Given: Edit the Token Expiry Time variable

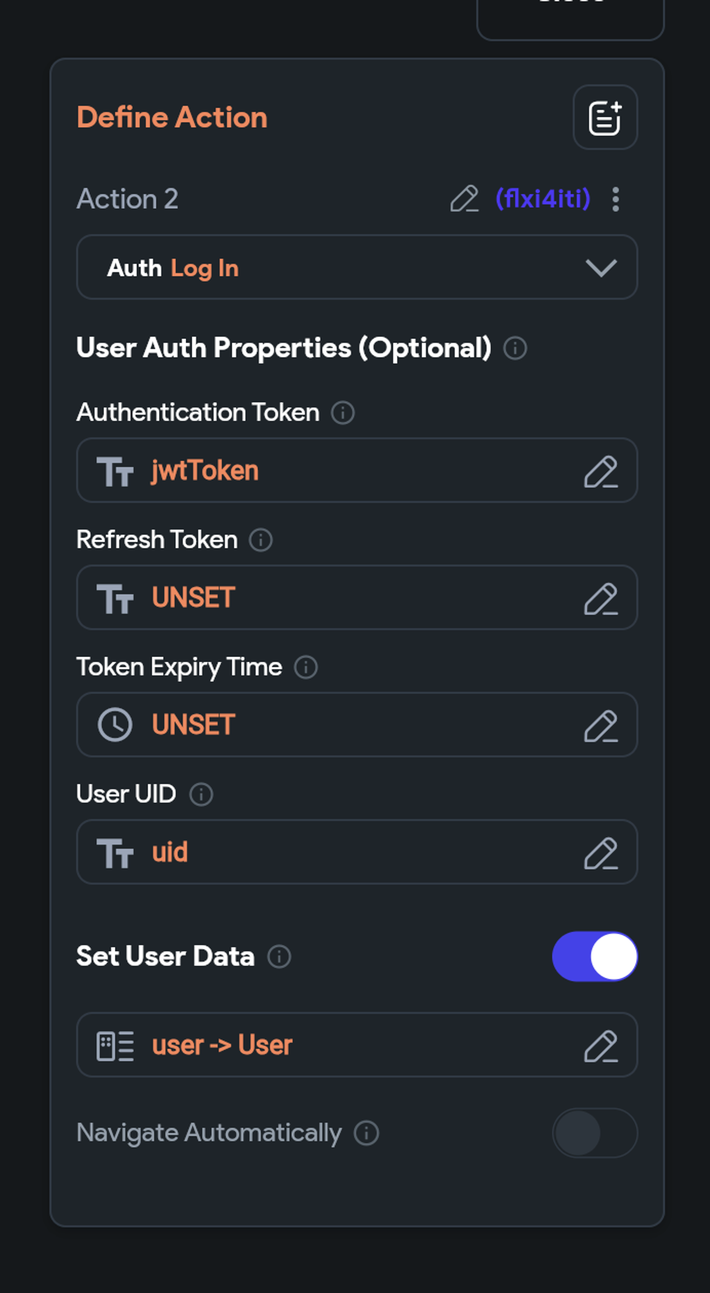Looking at the screenshot, I should click(x=601, y=725).
